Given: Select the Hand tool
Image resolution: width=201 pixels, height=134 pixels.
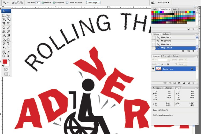Looking at the screenshot, I should click(x=4, y=56).
